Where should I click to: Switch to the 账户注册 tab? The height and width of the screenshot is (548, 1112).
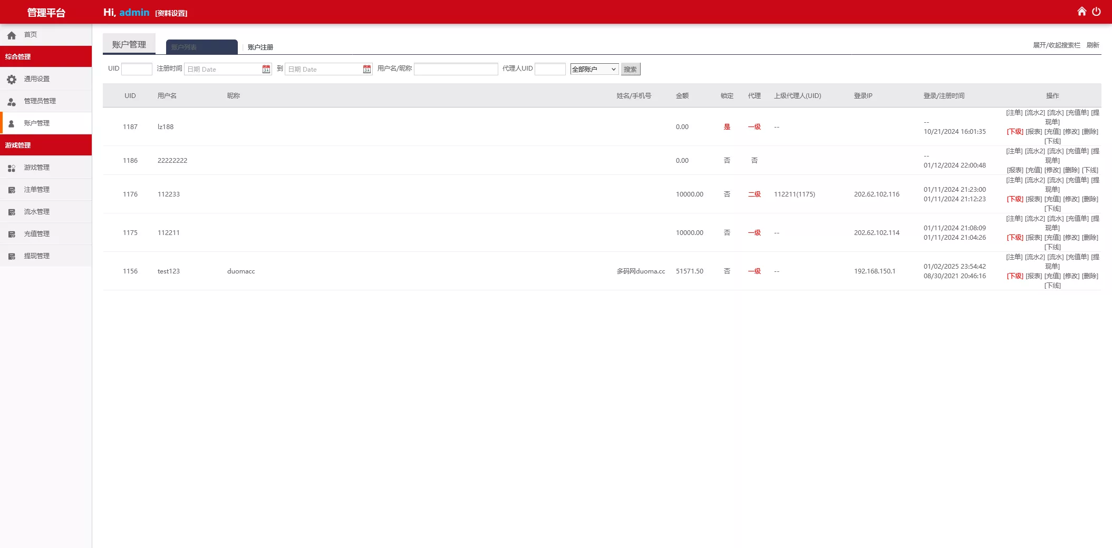click(260, 47)
